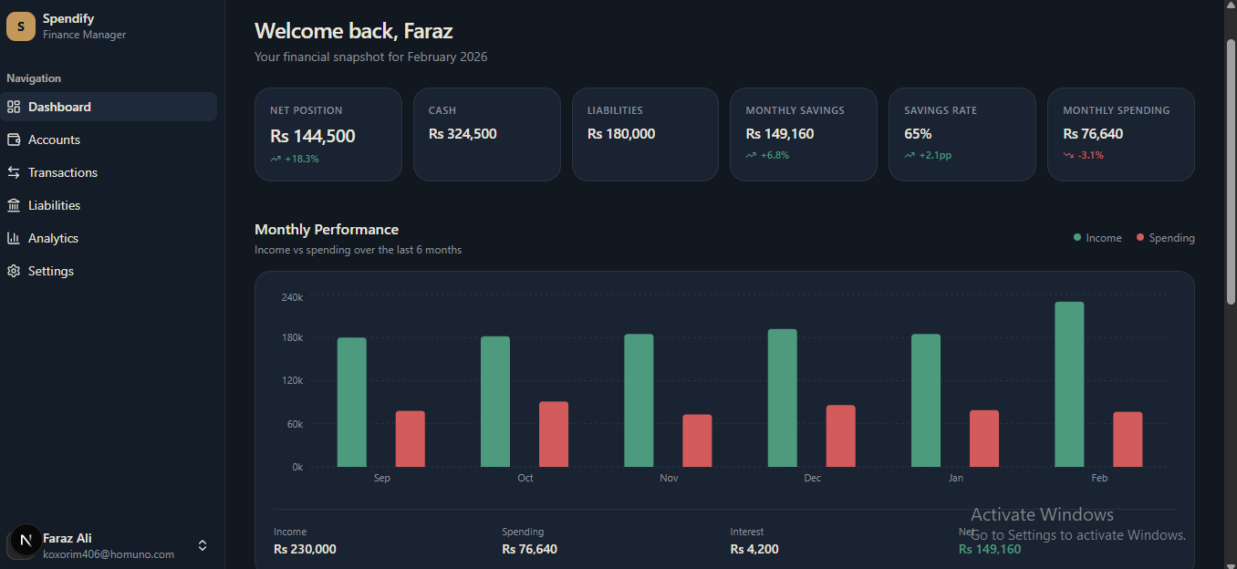Screen dimensions: 1237x569
Task: Click the Monthly Spending card
Action: click(1120, 134)
